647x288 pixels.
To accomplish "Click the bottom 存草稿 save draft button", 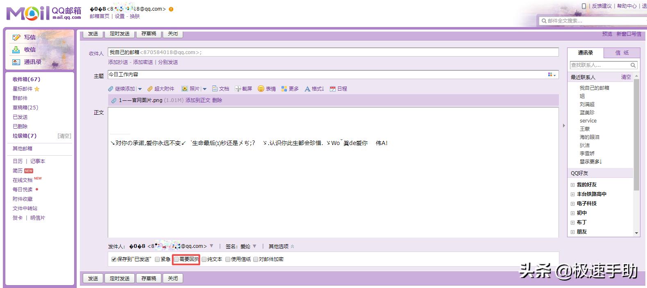I will click(x=149, y=279).
